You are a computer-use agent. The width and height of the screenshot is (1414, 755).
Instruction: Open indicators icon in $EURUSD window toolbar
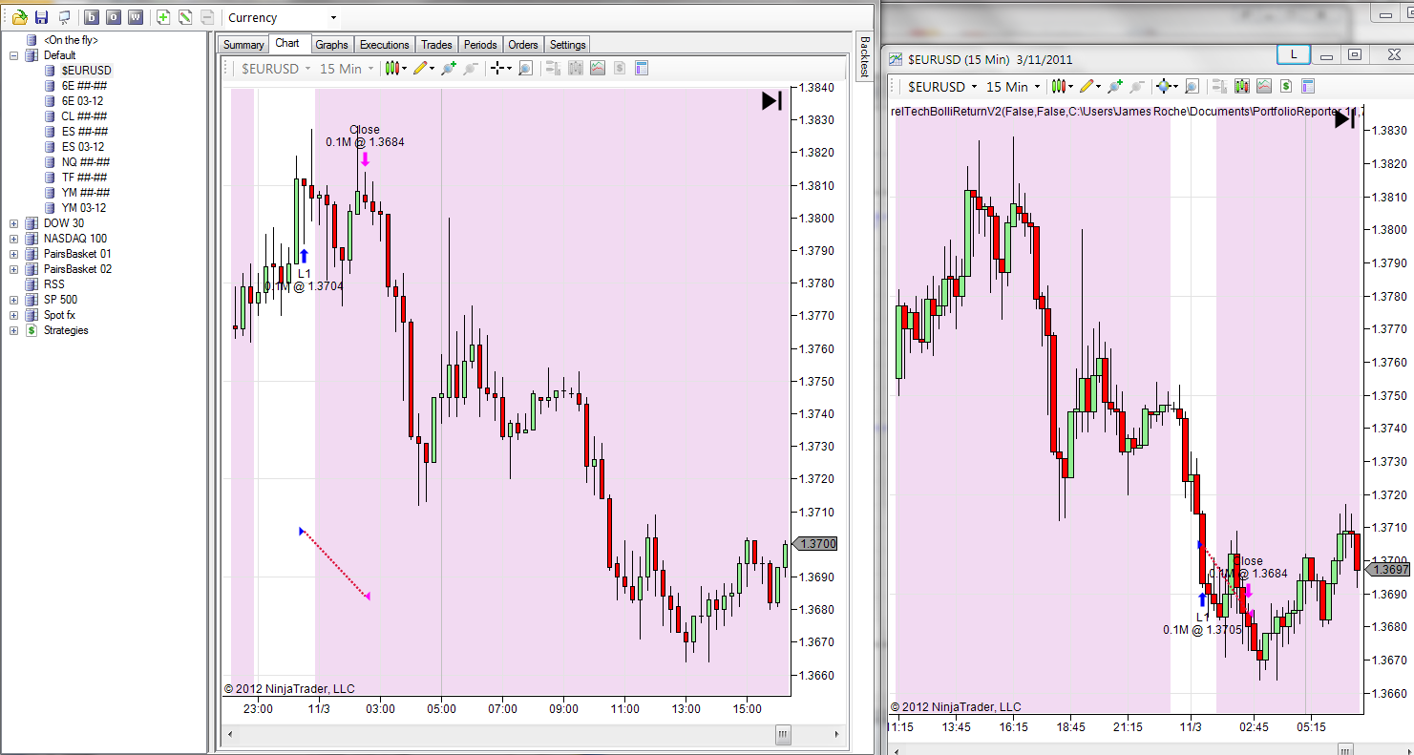click(1264, 87)
